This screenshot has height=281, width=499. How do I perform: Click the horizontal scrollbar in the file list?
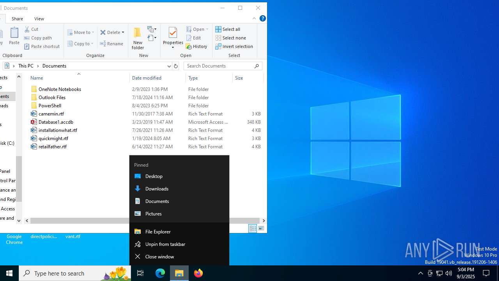(x=145, y=221)
